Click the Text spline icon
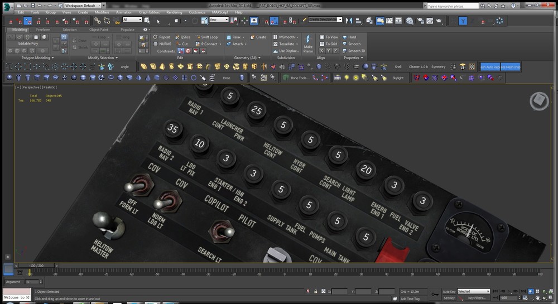The height and width of the screenshot is (304, 558). click(x=110, y=66)
